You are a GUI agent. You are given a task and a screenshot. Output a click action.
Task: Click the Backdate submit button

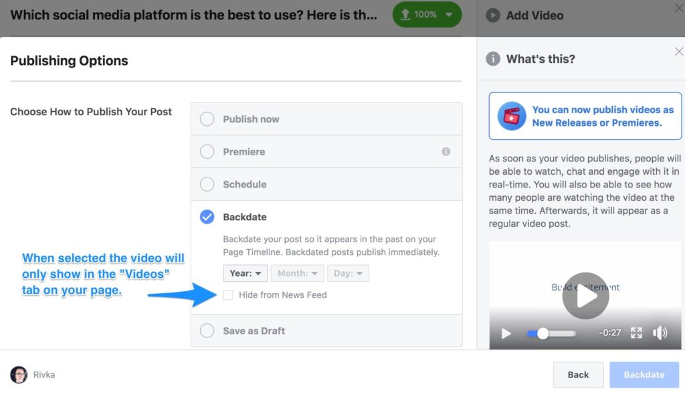pos(644,375)
